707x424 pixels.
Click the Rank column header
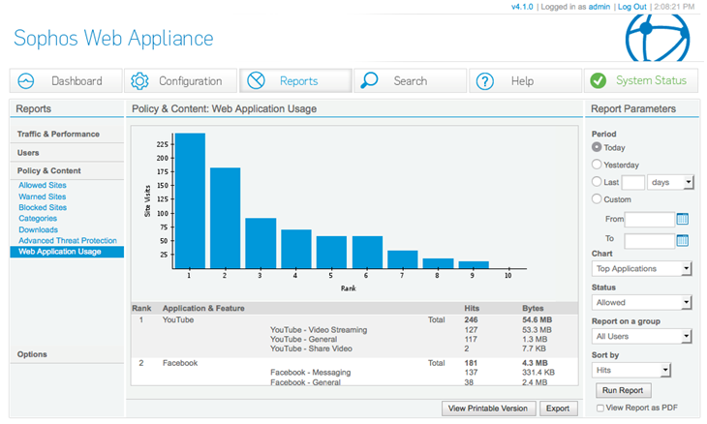coord(141,308)
